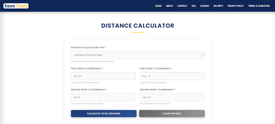The width and height of the screenshot is (275, 124).
Task: Expand the Distance Calculation Type dropdown
Action: coord(138,55)
